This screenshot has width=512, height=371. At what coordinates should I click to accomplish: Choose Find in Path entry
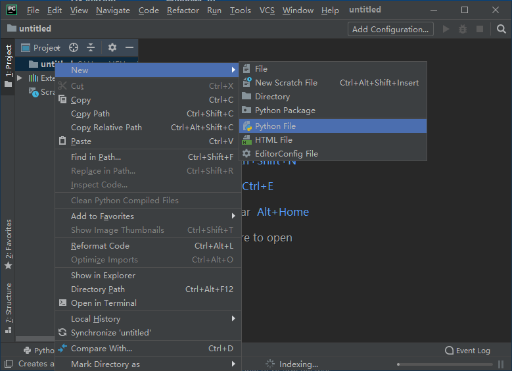click(x=149, y=157)
